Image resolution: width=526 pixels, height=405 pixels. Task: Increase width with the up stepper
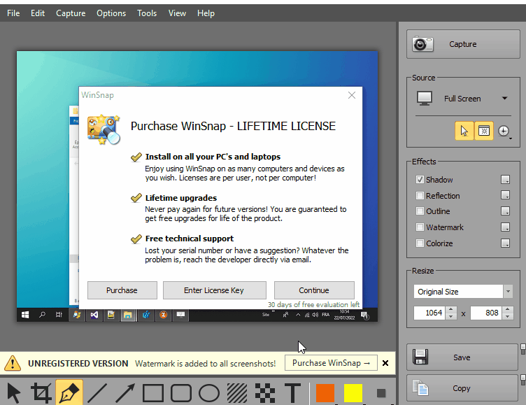tap(451, 309)
